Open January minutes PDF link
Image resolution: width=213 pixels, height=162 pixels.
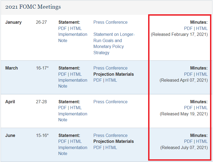[188, 28]
